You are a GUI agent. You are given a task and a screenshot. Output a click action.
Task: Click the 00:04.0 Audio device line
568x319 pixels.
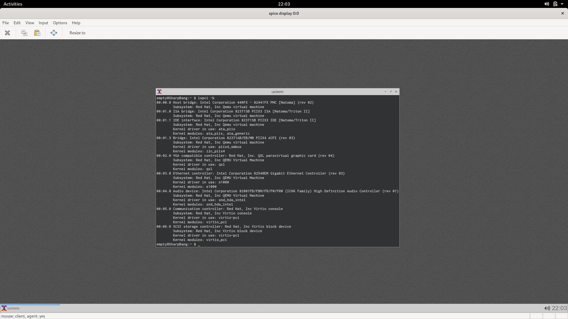[x=277, y=191]
